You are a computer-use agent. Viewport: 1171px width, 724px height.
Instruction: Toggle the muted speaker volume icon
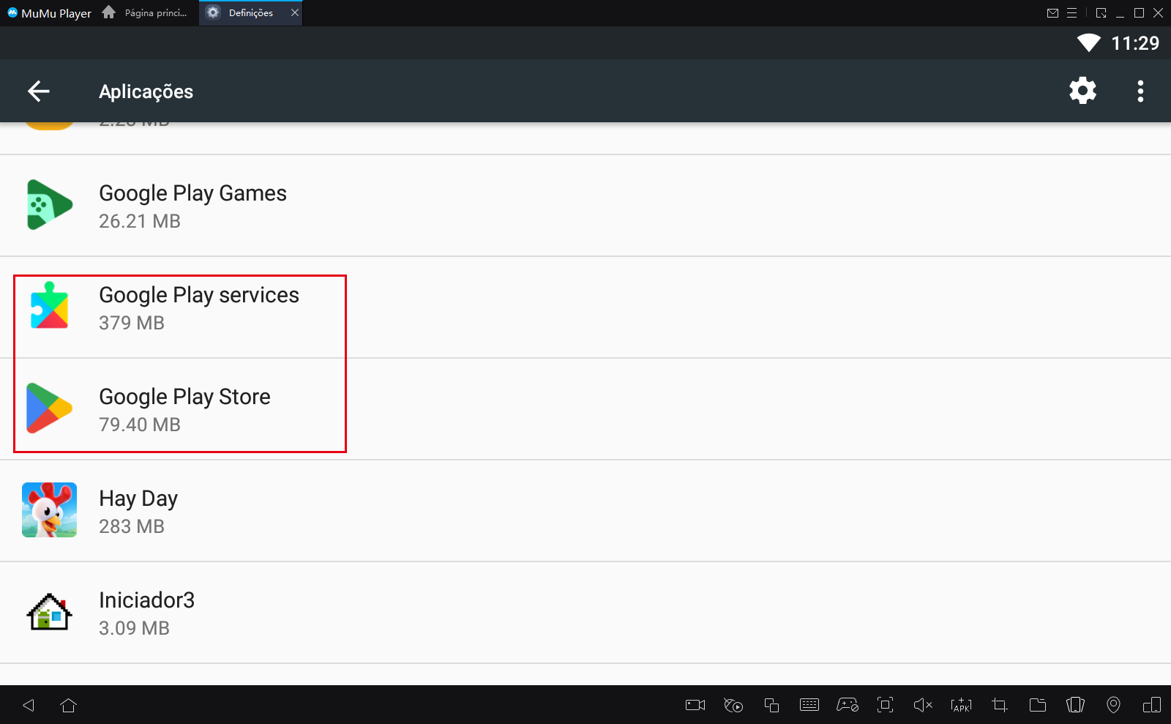[x=924, y=705]
